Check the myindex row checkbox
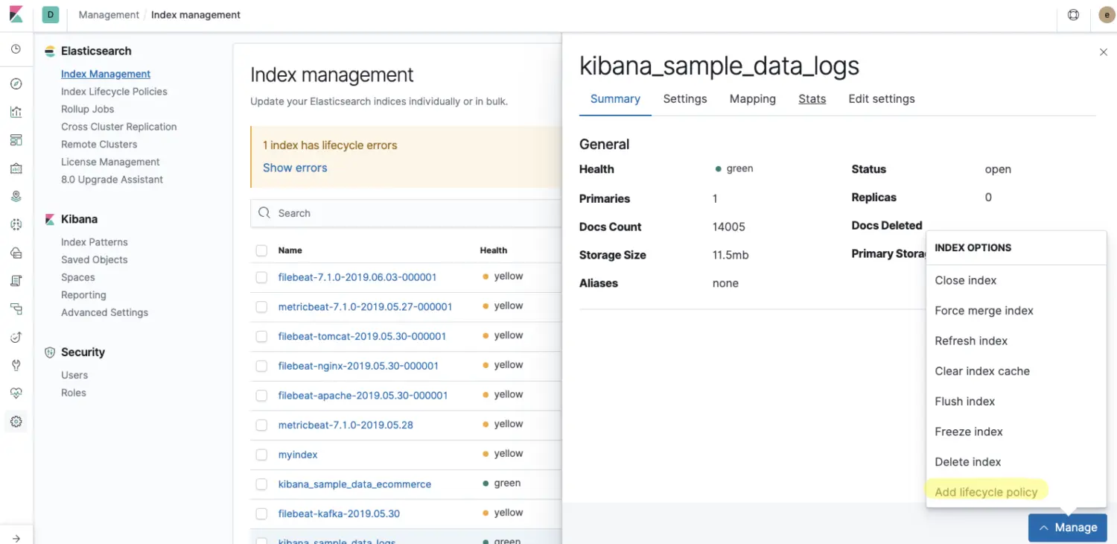Image resolution: width=1117 pixels, height=544 pixels. tap(261, 455)
